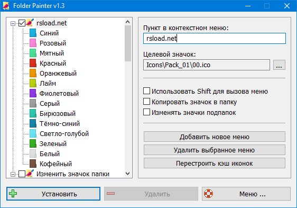The image size is (297, 208).
Task: Select the Светло-голубой label in the tree
Action: click(64, 134)
